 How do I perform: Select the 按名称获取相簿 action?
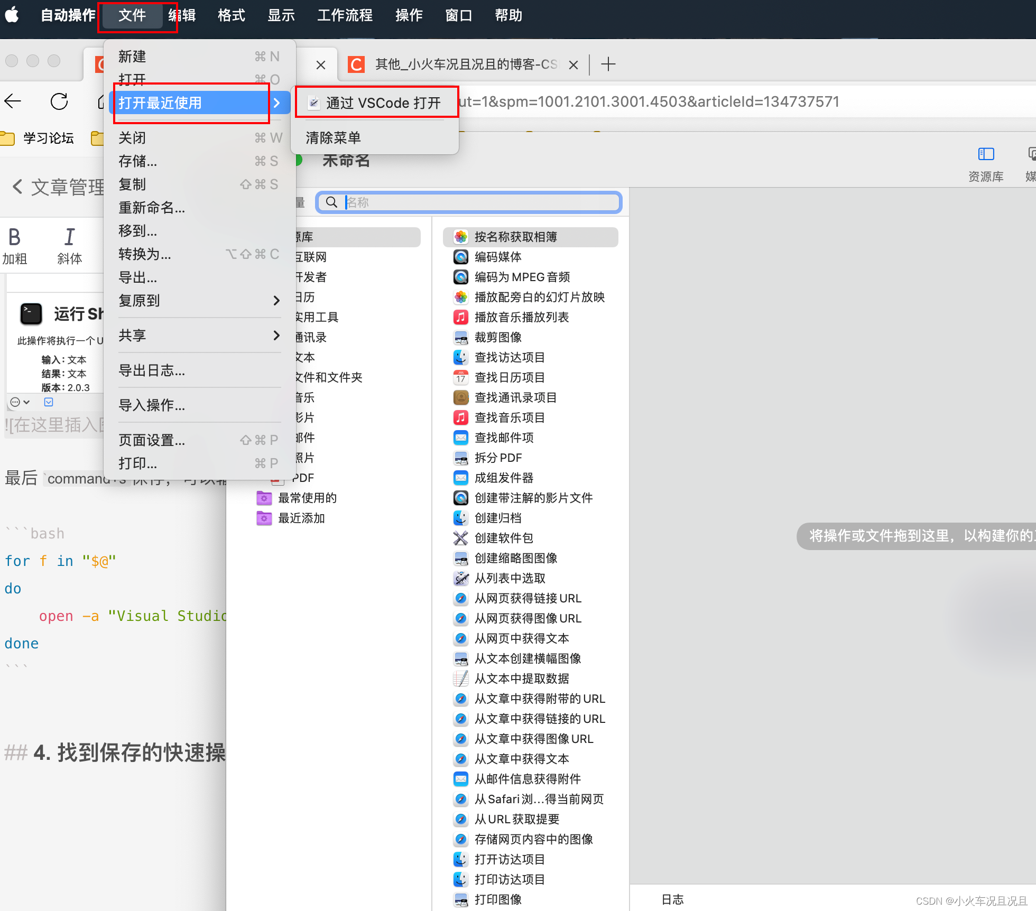click(530, 237)
